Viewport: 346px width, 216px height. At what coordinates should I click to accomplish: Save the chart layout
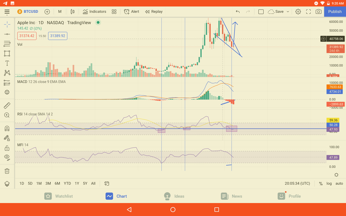[x=276, y=12]
